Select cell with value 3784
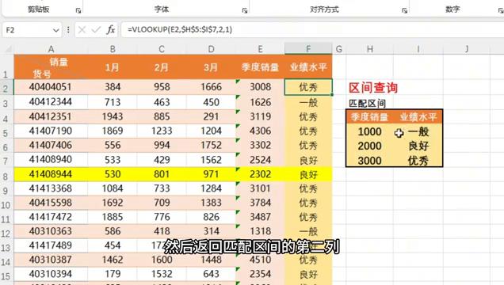The height and width of the screenshot is (285, 504). coord(260,203)
